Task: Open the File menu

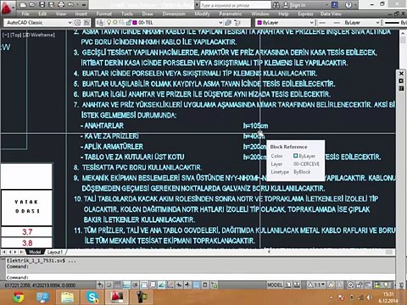Action: [x=25, y=14]
